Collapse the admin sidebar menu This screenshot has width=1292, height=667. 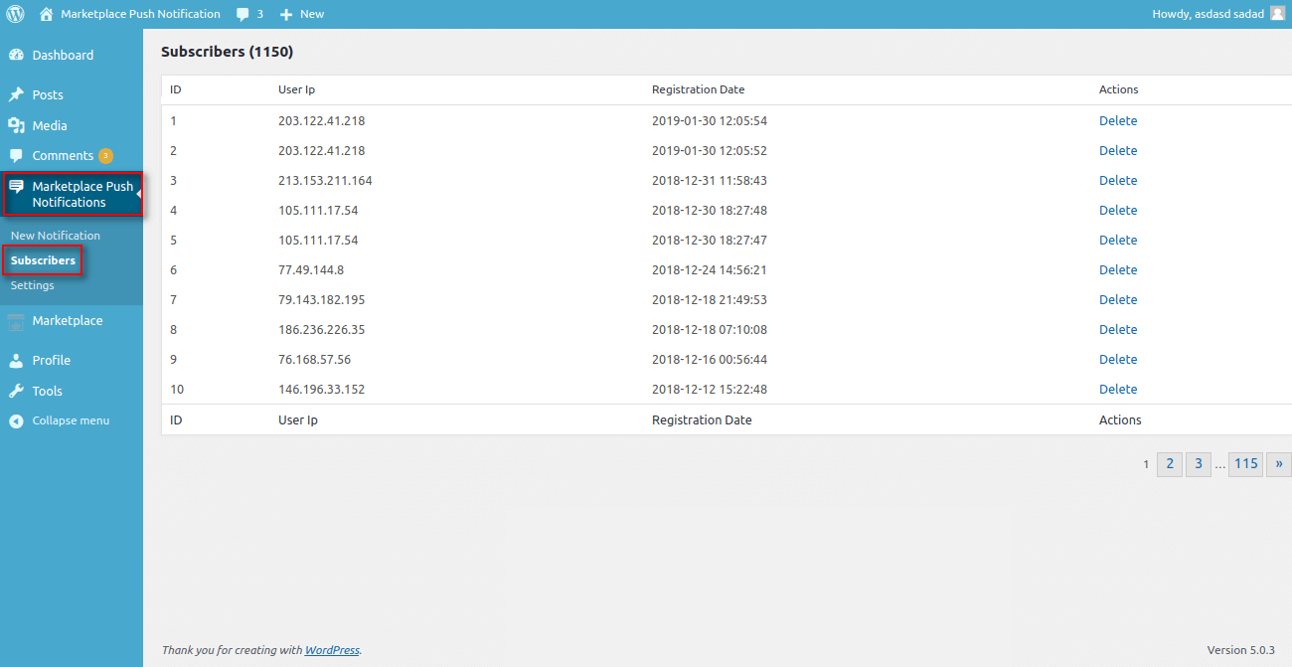click(x=18, y=420)
